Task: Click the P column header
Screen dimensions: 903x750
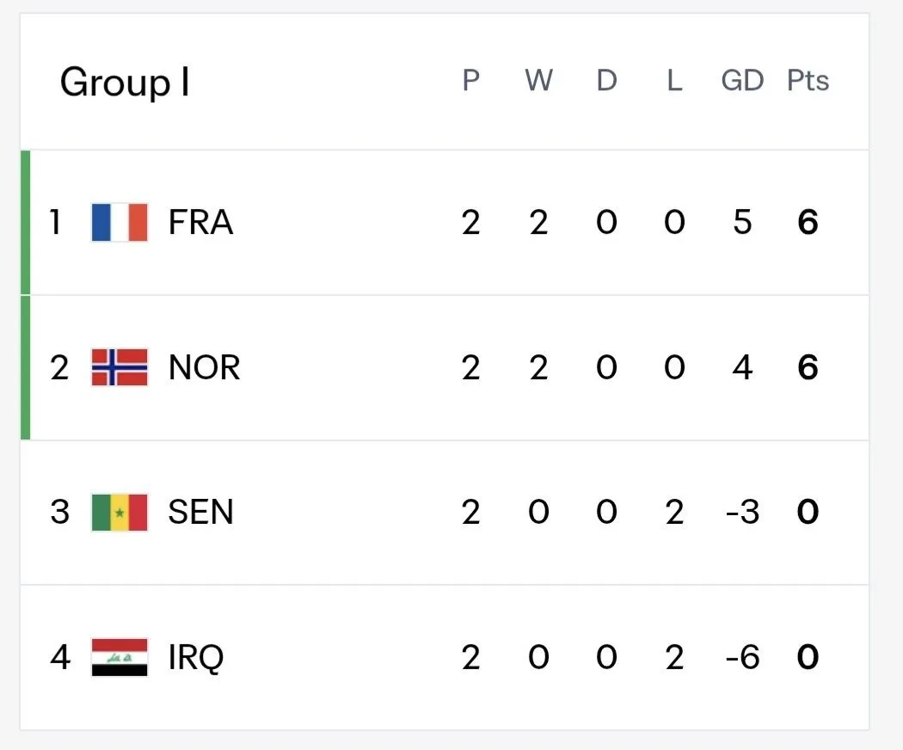Action: pos(470,80)
